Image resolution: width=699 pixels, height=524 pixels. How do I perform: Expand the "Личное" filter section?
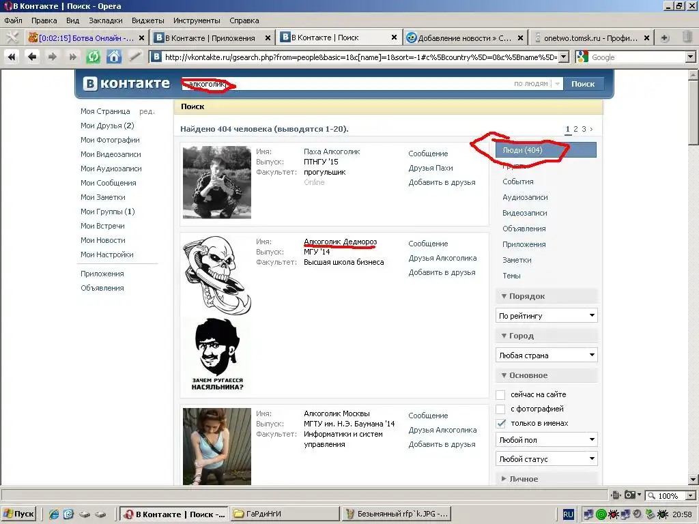(523, 479)
